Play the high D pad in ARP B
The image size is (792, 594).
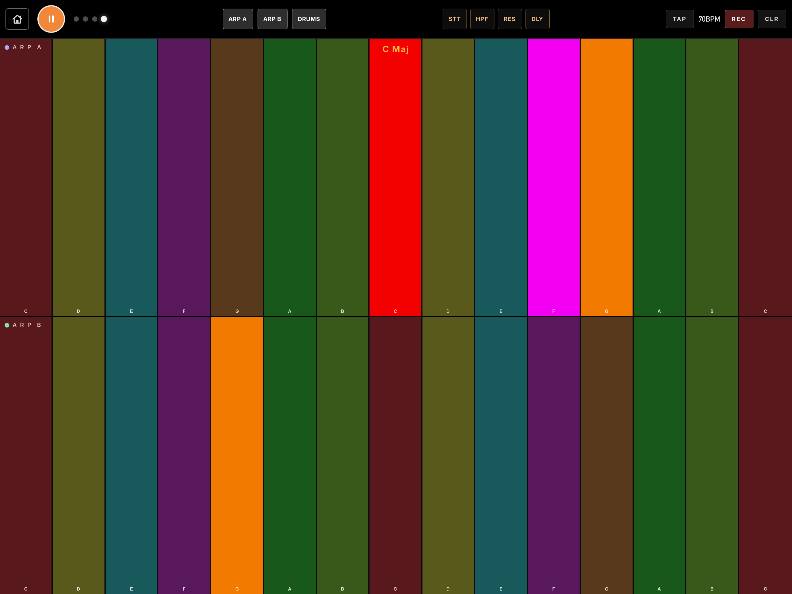click(x=448, y=456)
